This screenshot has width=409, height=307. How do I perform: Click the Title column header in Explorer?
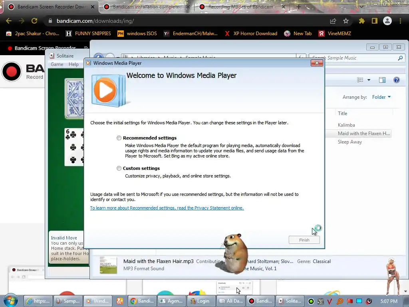[x=342, y=113]
